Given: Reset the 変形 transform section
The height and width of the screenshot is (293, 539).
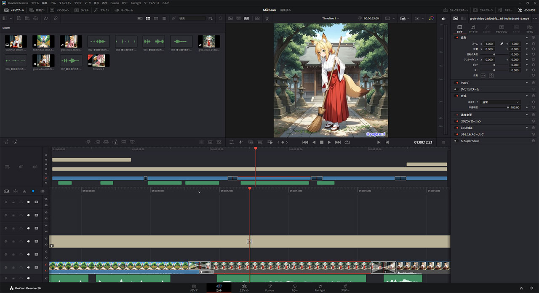Looking at the screenshot, I should point(533,37).
